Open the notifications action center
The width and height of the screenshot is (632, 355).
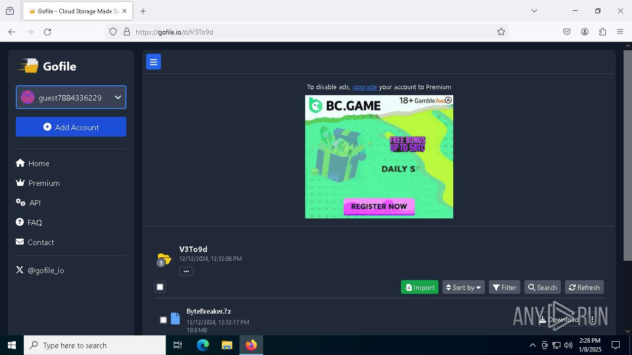point(616,345)
